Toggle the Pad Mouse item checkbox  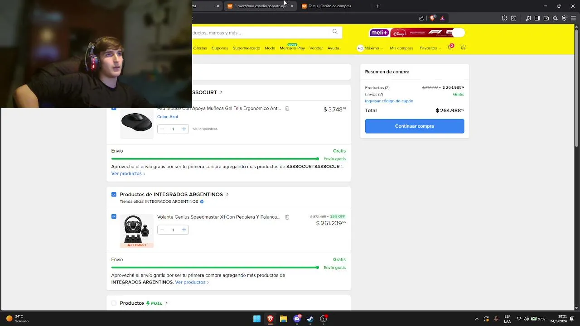pos(114,109)
